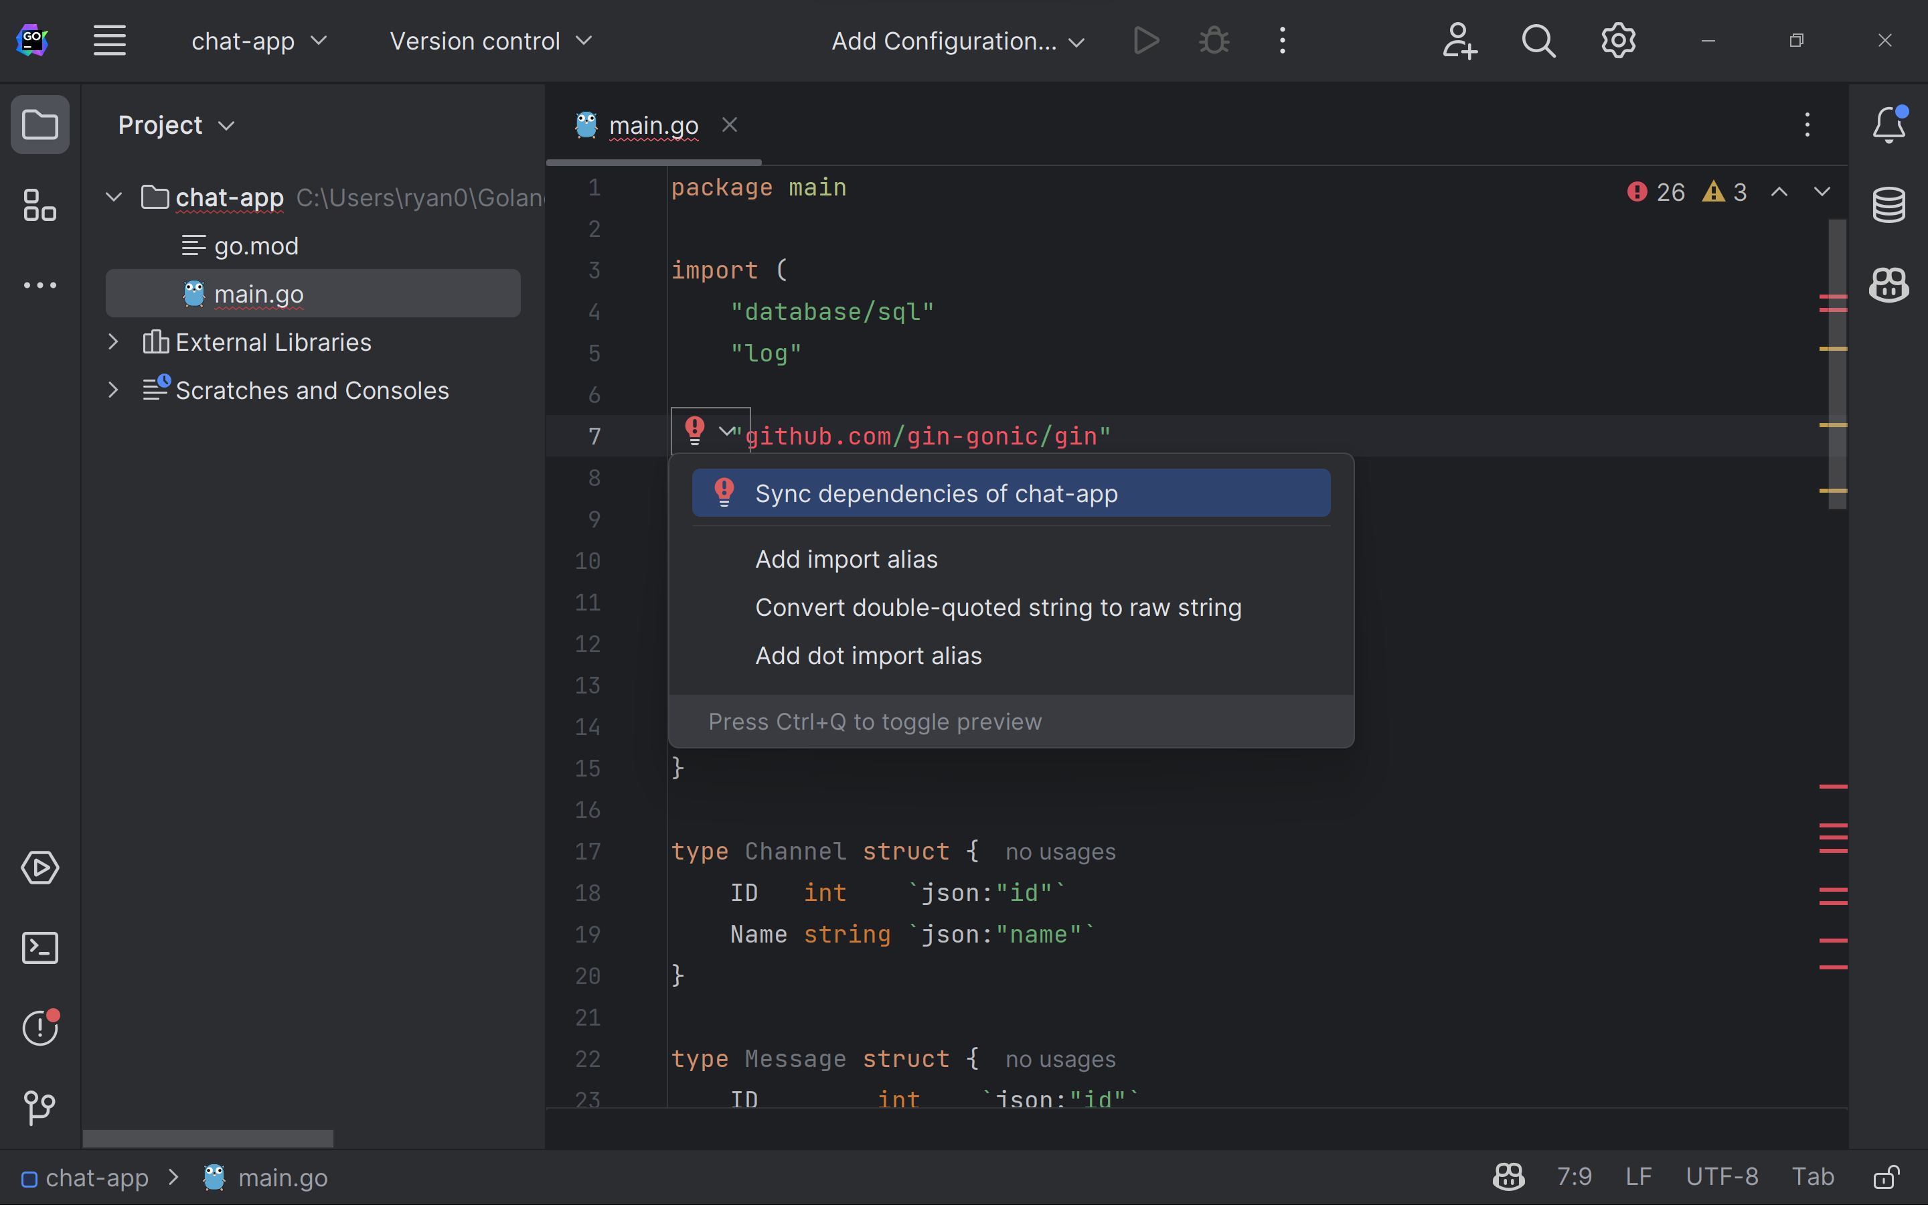Collapse the chat-app project tree

(x=114, y=197)
